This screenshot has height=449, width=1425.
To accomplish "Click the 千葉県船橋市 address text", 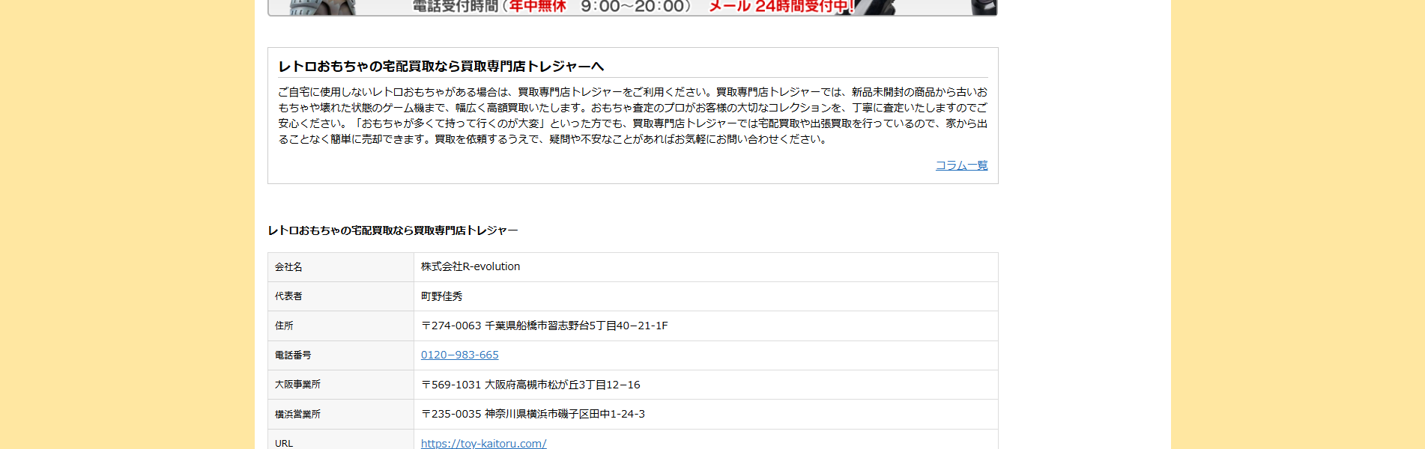I will [x=544, y=326].
